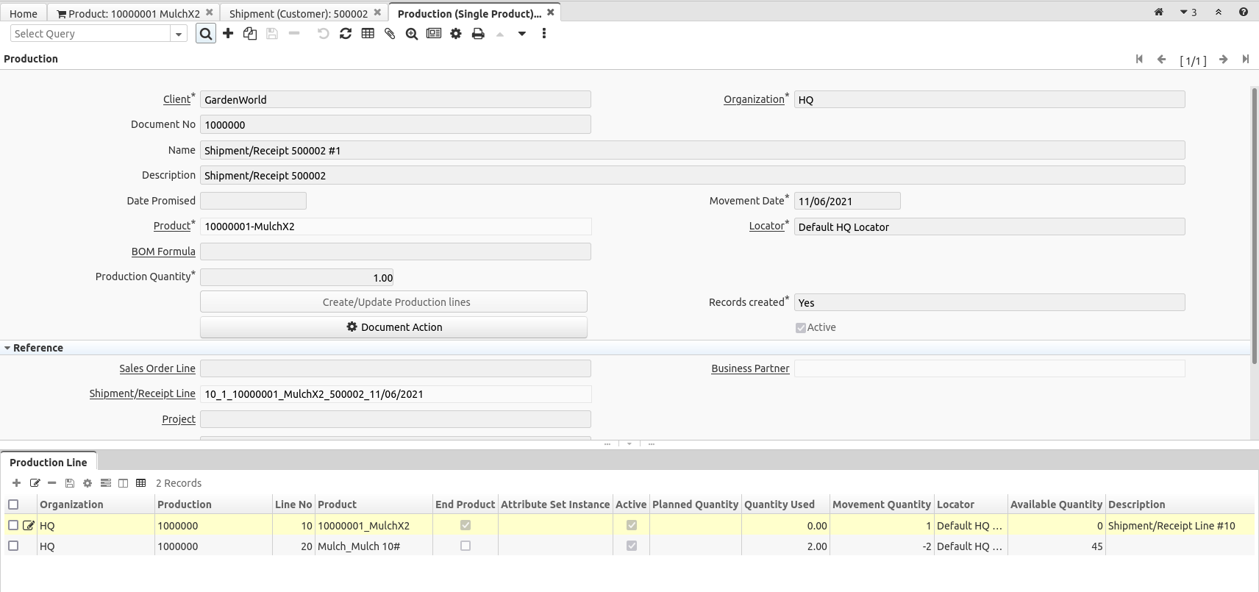
Task: Toggle grid view in main toolbar
Action: coord(368,34)
